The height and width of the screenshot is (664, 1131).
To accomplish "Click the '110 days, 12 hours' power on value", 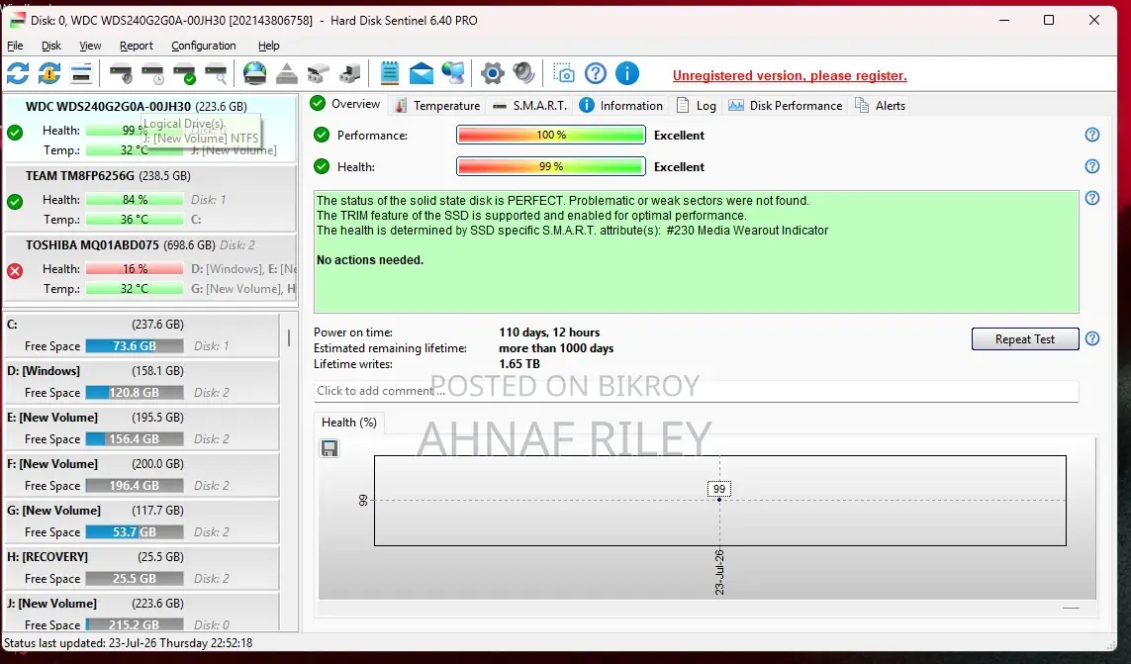I will pos(549,332).
